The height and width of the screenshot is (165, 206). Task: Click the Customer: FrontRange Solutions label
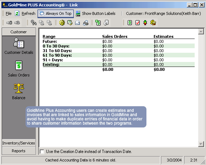click(163, 13)
